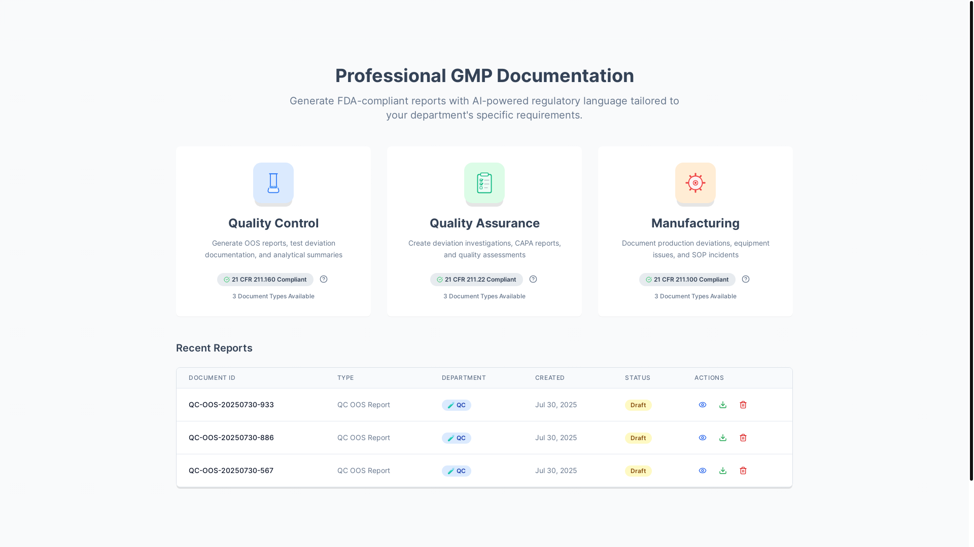Click the Professional GMP Documentation heading

click(484, 75)
